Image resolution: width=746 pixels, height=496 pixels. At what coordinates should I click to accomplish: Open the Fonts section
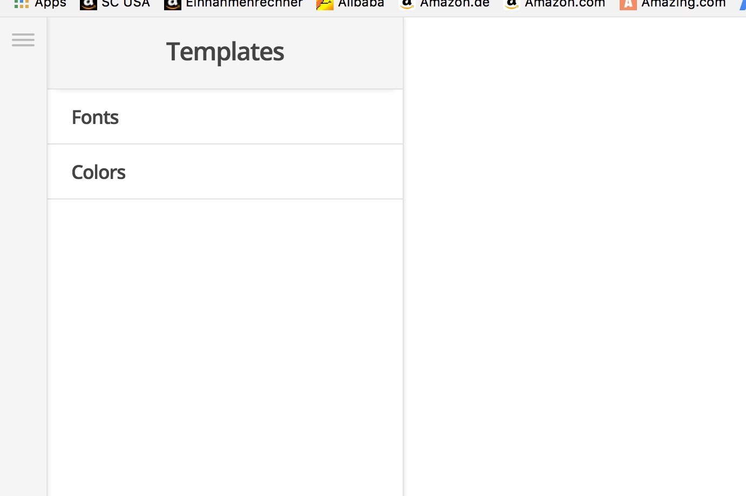coord(96,117)
